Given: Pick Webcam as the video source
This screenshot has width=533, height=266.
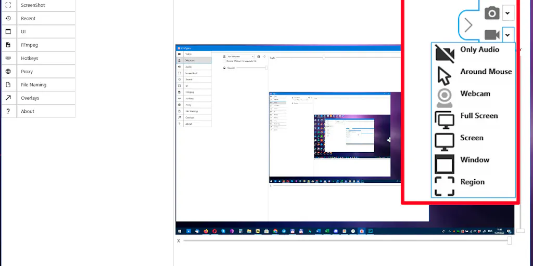Looking at the screenshot, I should click(x=473, y=98).
